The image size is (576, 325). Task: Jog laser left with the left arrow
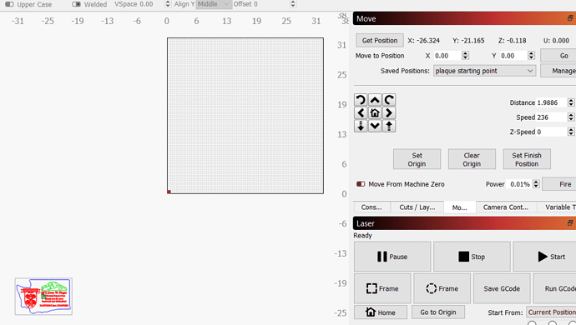coord(361,113)
